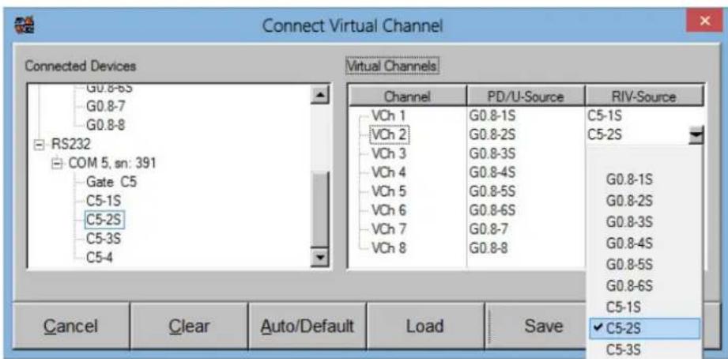Select VCh 6 channel row
This screenshot has height=359, width=728.
pyautogui.click(x=389, y=210)
